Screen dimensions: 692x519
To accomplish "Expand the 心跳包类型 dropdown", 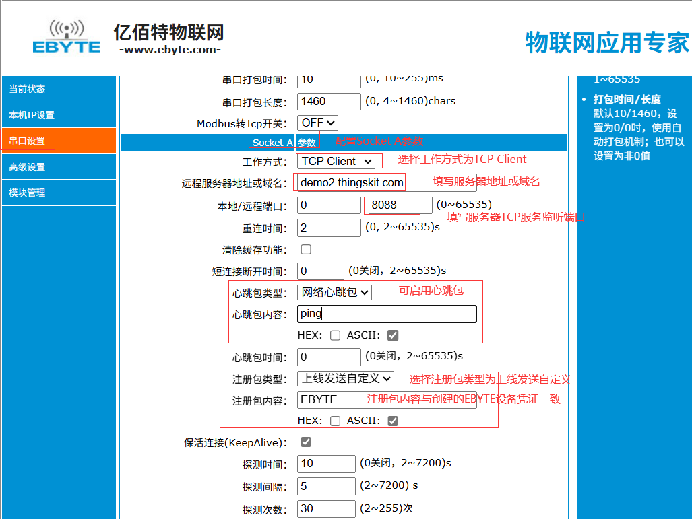I will 334,292.
